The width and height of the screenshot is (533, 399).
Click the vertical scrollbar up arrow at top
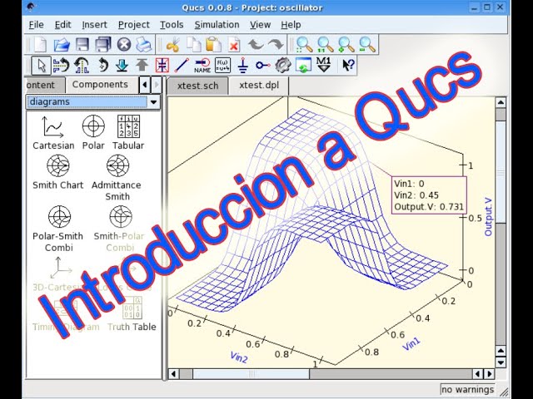[x=501, y=102]
